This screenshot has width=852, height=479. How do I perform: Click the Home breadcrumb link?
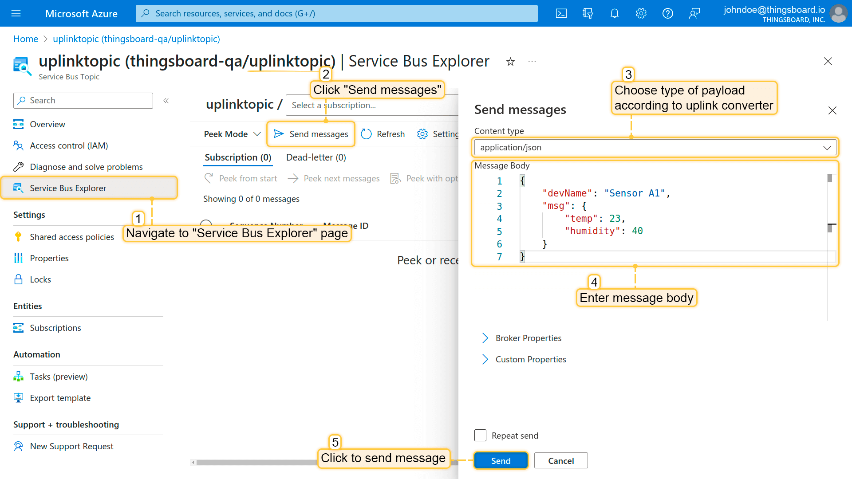click(x=26, y=39)
